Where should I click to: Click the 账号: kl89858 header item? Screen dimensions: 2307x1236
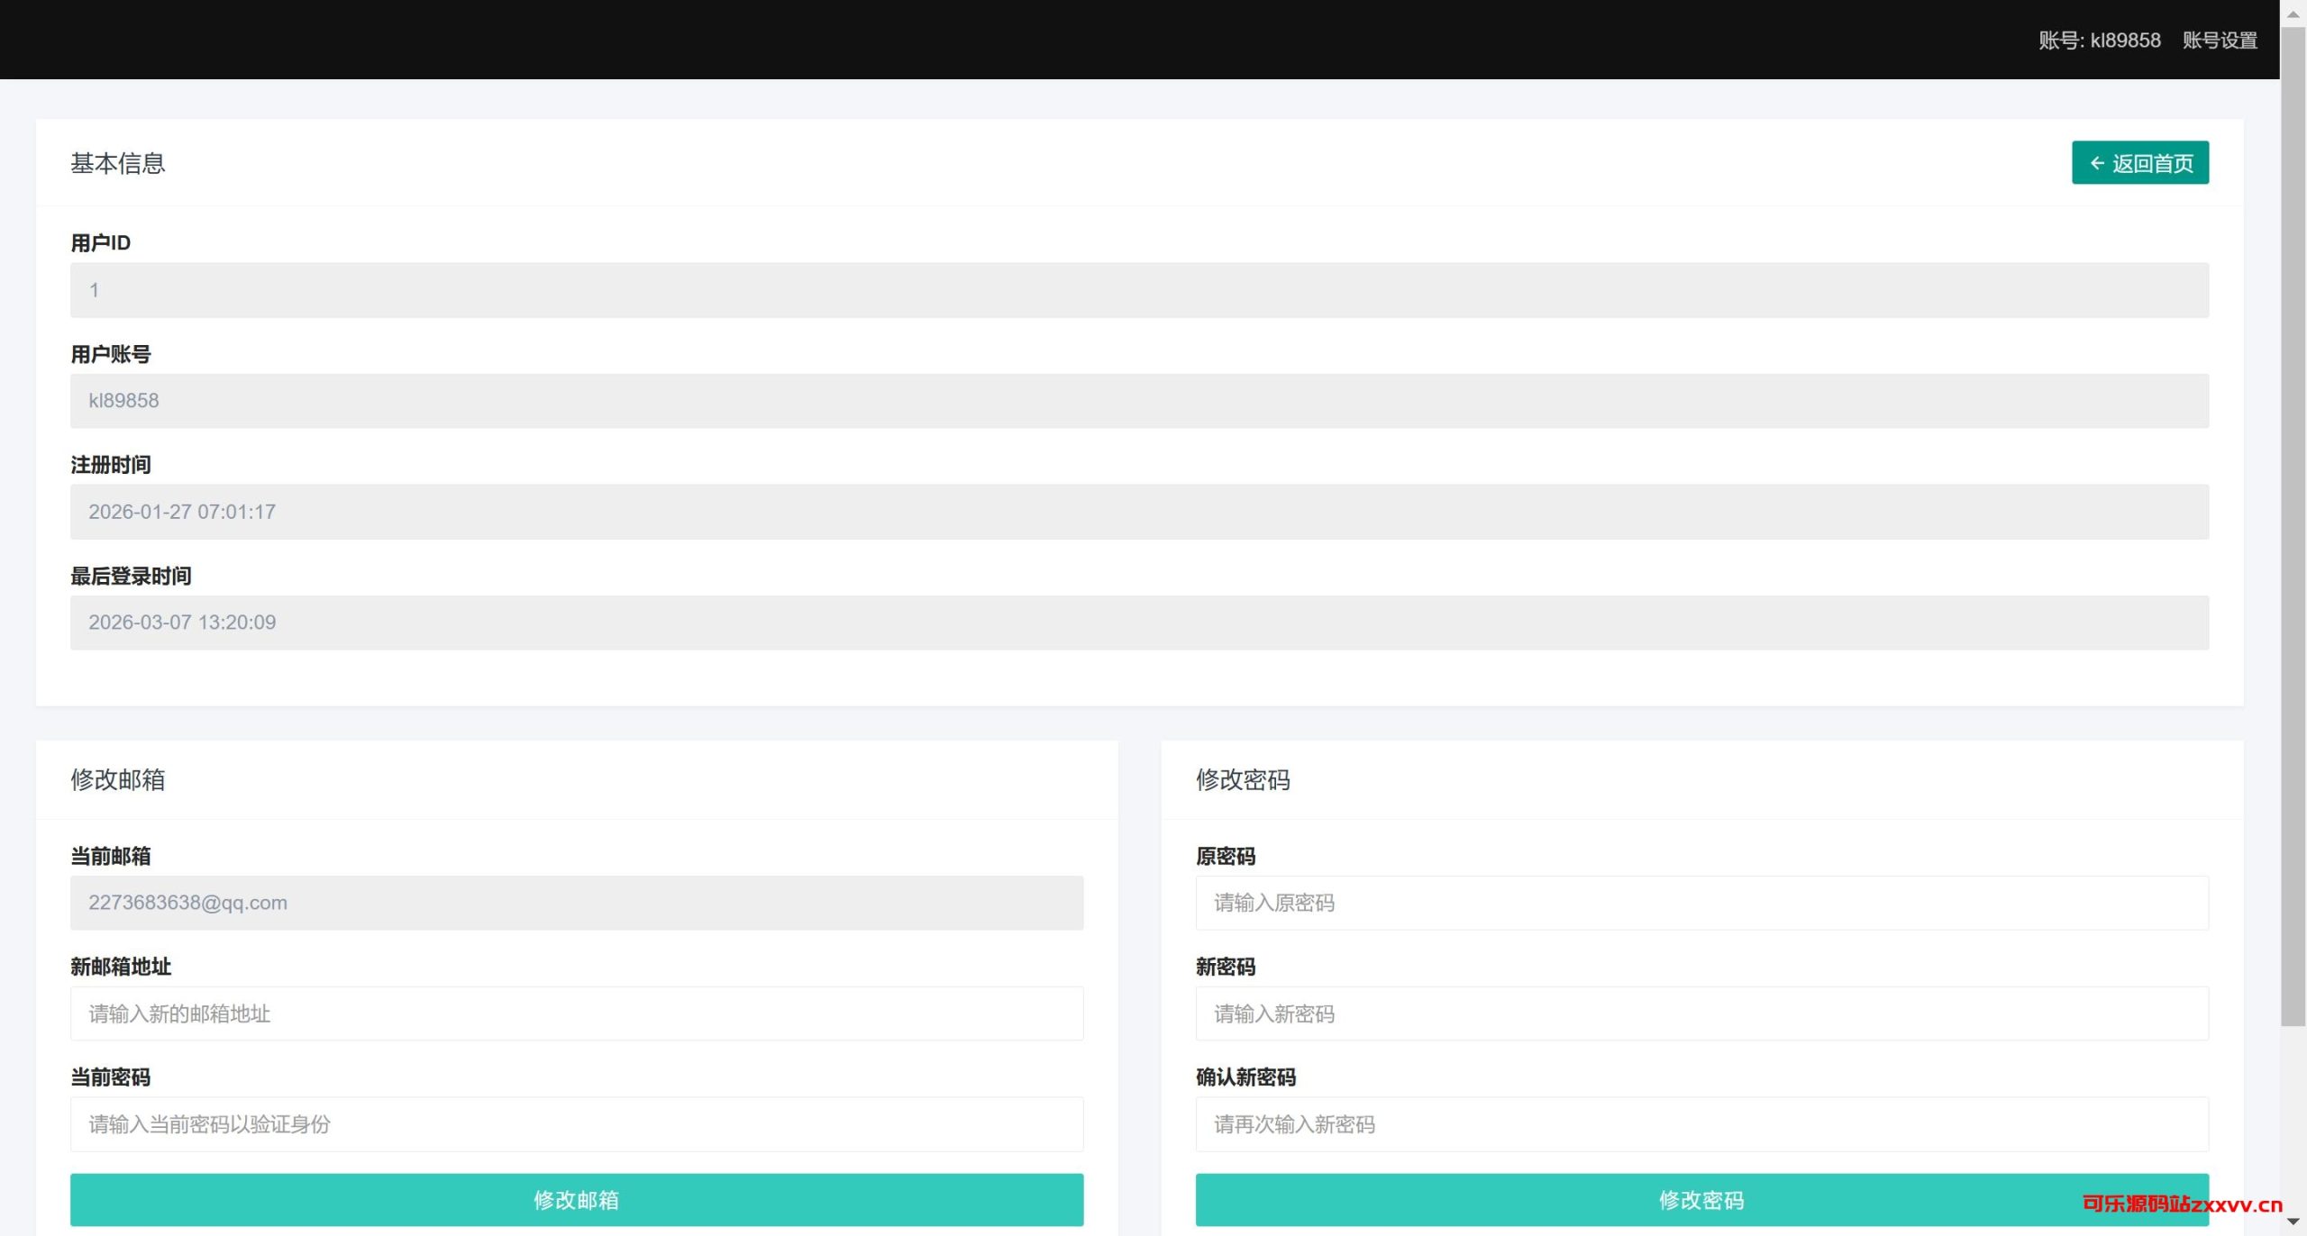(x=2099, y=41)
